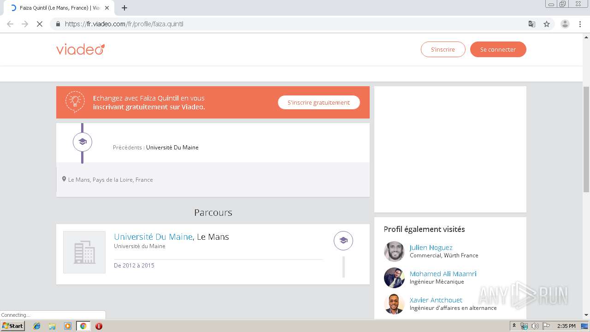Click Mohamed Ali Maamri profile photo
This screenshot has width=590, height=332.
click(394, 278)
